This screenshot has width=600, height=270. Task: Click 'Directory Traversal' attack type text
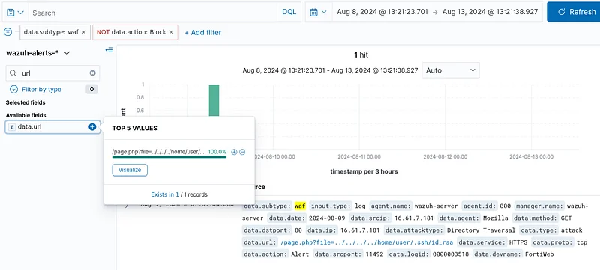point(481,230)
